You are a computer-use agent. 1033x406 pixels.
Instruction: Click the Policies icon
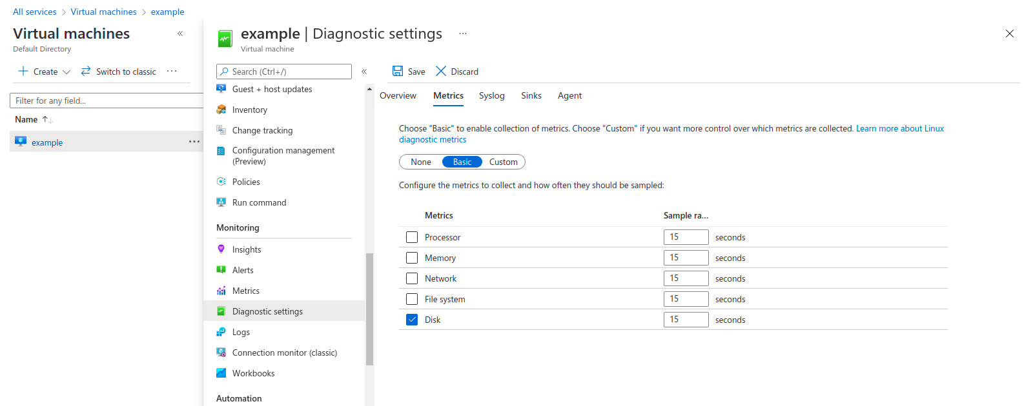pyautogui.click(x=221, y=182)
